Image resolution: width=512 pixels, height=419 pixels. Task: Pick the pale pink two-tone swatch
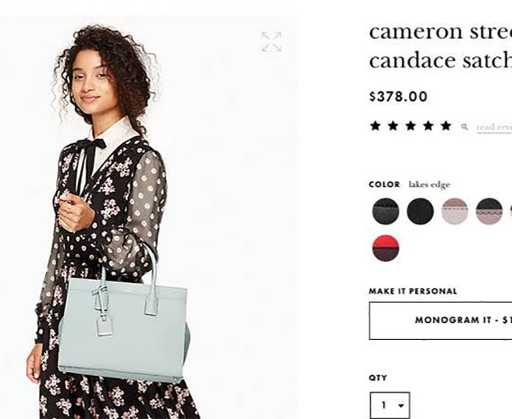(454, 211)
